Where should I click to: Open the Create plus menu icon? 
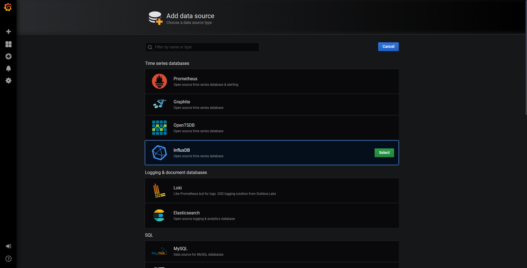click(9, 32)
